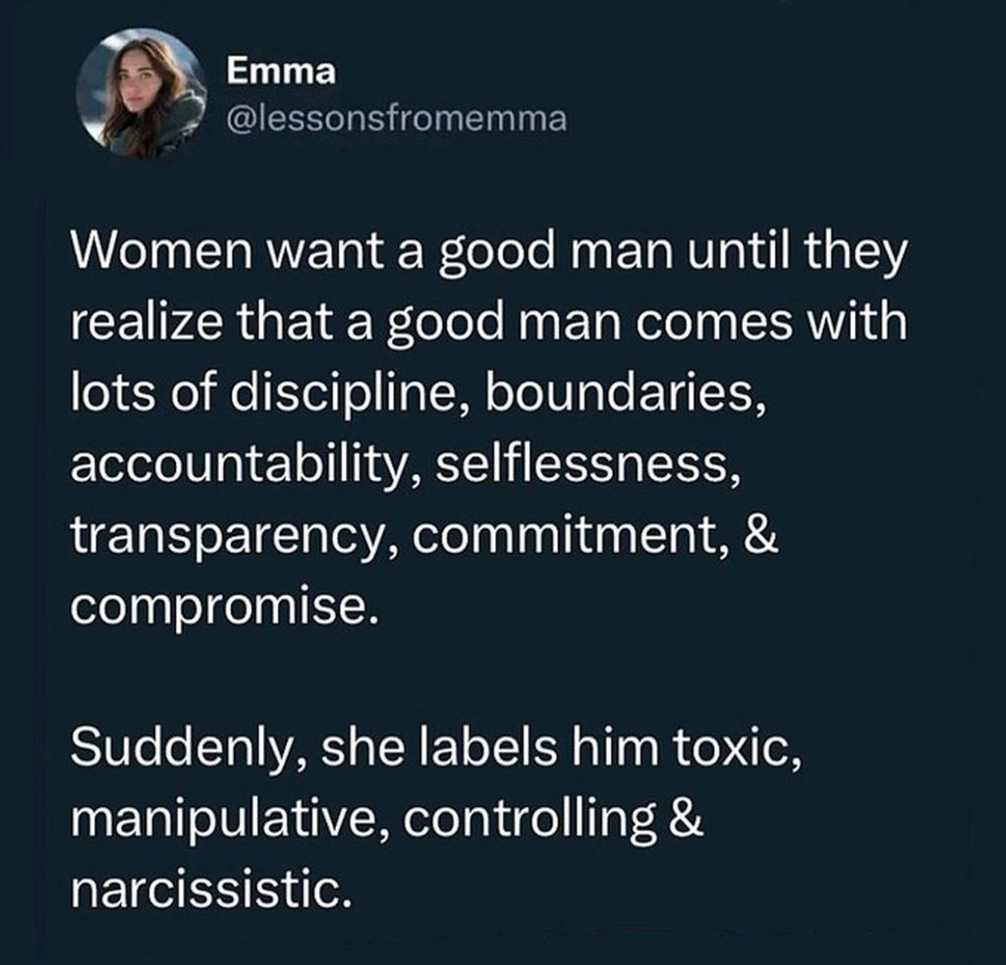Click Emma's profile picture avatar
1006x965 pixels.
[x=140, y=92]
